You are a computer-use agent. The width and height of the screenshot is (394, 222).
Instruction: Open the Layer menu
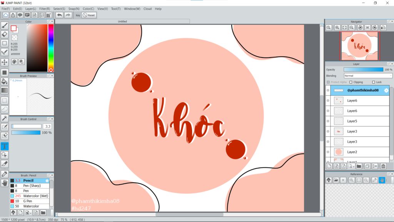pyautogui.click(x=31, y=8)
